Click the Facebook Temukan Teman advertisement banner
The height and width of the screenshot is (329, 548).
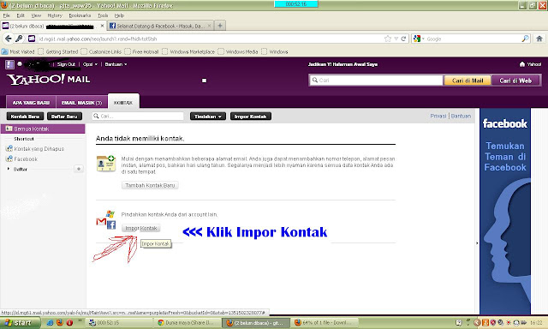pyautogui.click(x=505, y=211)
